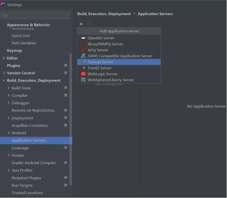Click the JBoss/WildFly red dotted icon
Image resolution: width=227 pixels, height=198 pixels.
pyautogui.click(x=83, y=44)
